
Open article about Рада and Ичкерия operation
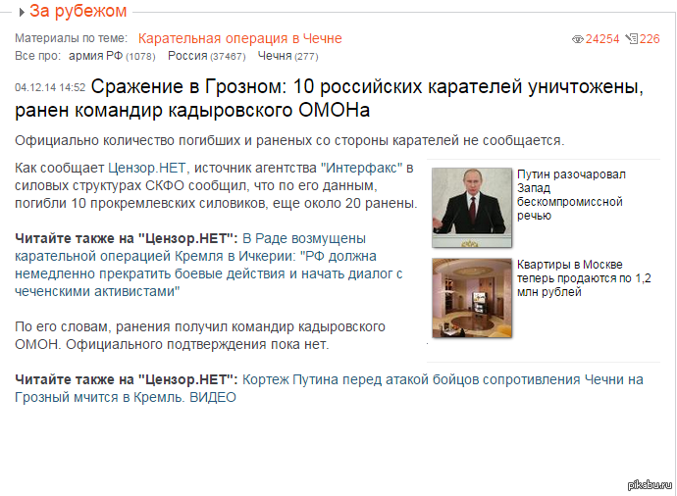tap(209, 265)
